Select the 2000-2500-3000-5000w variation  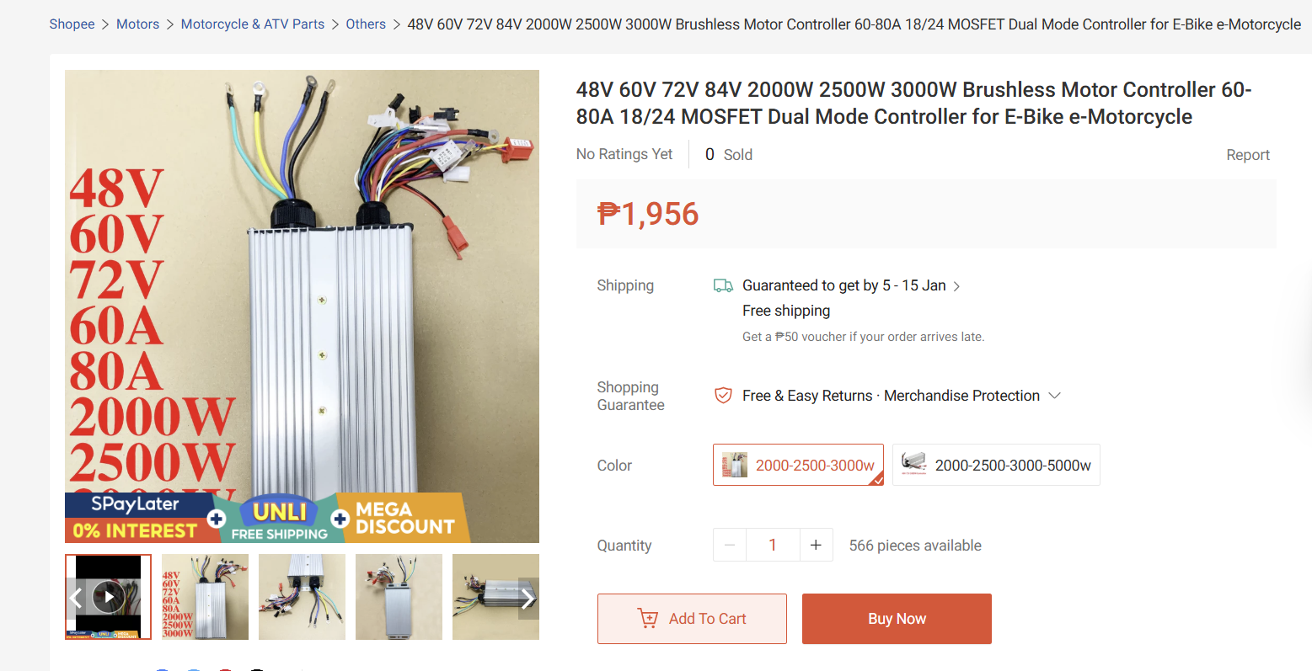996,466
